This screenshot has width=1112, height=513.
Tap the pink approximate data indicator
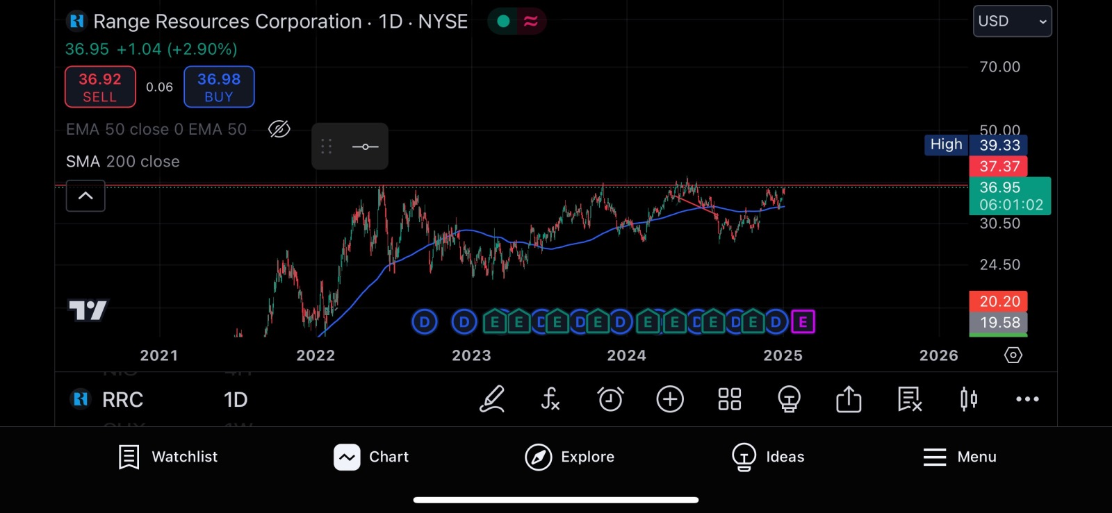click(x=531, y=22)
